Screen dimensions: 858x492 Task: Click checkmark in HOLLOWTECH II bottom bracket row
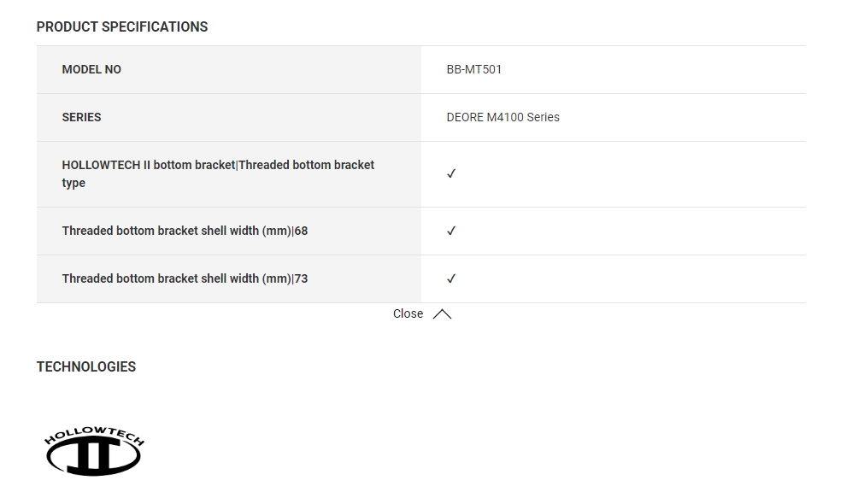451,174
